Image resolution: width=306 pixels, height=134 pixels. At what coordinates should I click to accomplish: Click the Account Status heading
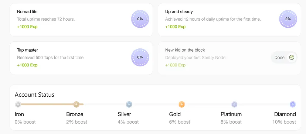(34, 95)
